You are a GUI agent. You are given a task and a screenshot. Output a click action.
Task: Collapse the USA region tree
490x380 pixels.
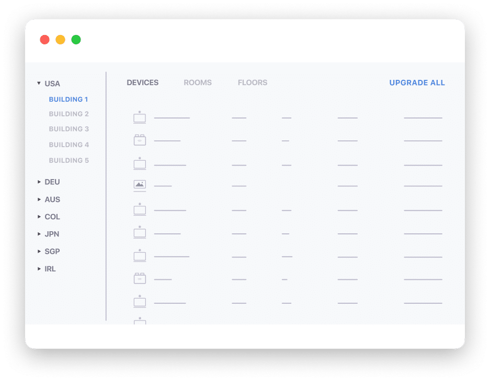39,84
